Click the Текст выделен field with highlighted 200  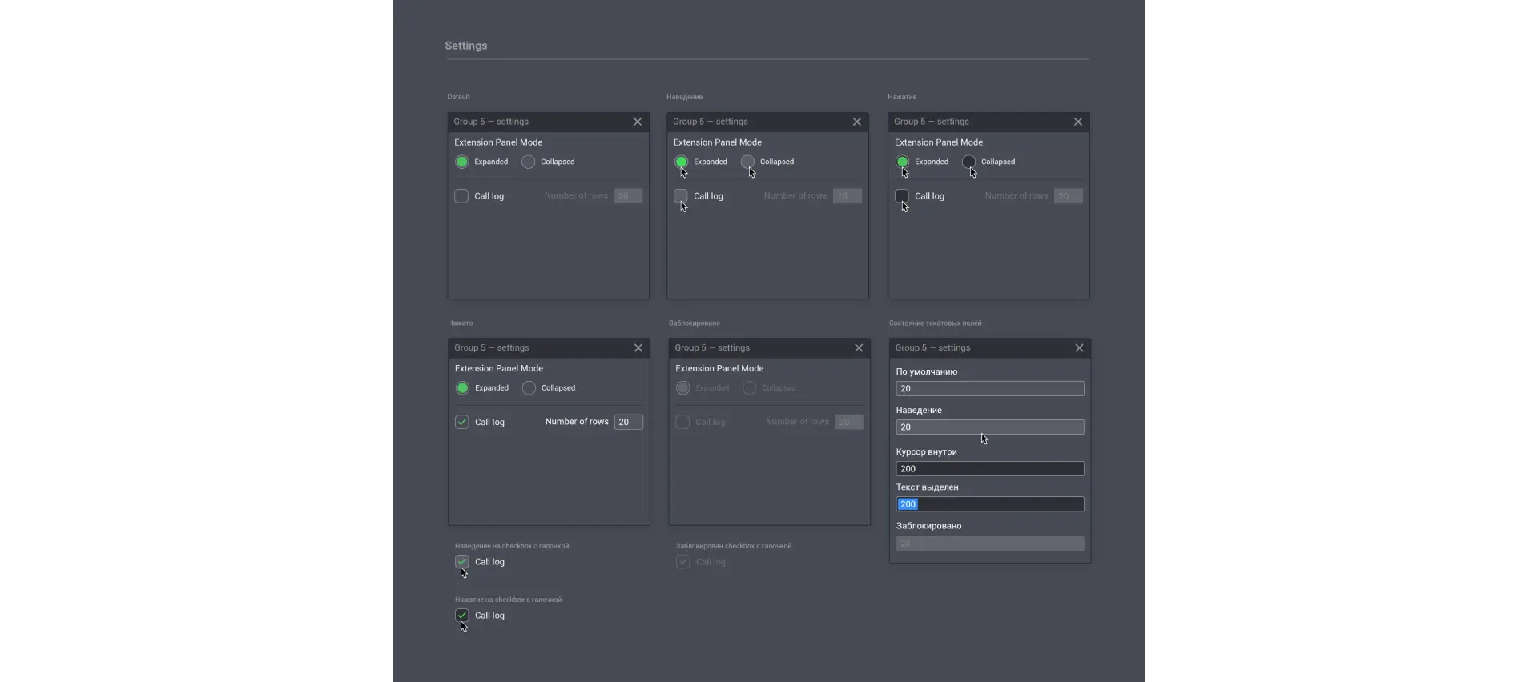click(989, 504)
